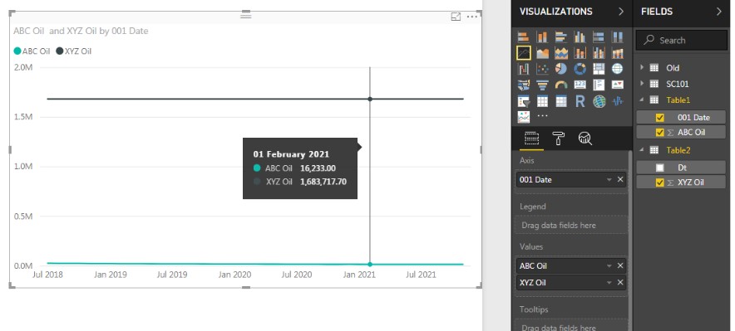Image resolution: width=735 pixels, height=331 pixels.
Task: Open dropdown arrow for XYZ Oil value
Action: click(609, 282)
